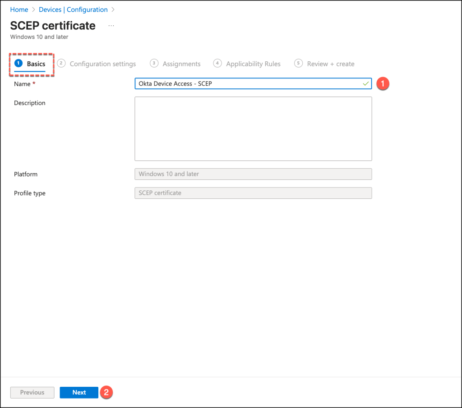Click the Profile type field showing SCEP certificate
Screen dimensions: 462x408
coord(253,193)
